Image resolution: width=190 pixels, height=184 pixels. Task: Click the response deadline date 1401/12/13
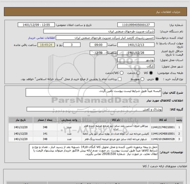[136, 45]
